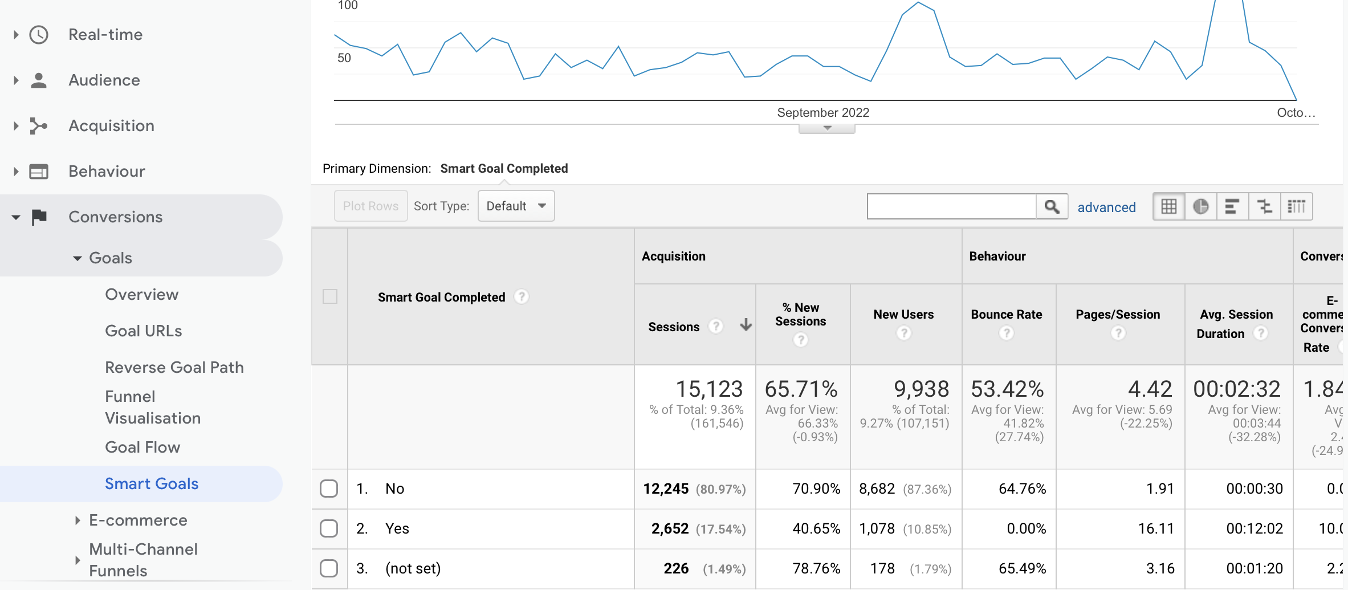Click the search magnifier in the table toolbar

pyautogui.click(x=1052, y=206)
